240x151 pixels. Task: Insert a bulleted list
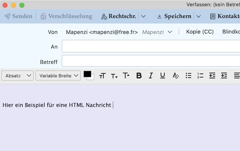tap(188, 75)
